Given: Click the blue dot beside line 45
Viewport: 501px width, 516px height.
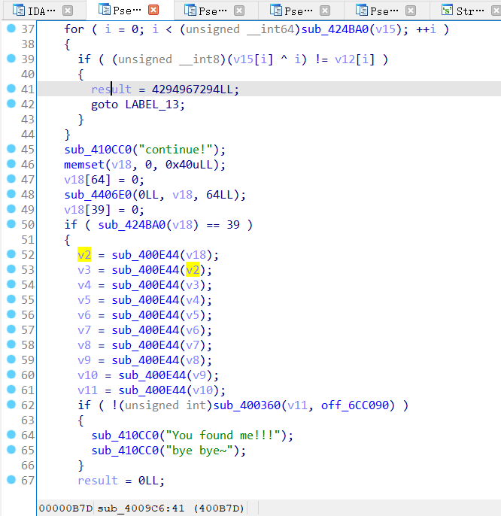Looking at the screenshot, I should pyautogui.click(x=11, y=149).
